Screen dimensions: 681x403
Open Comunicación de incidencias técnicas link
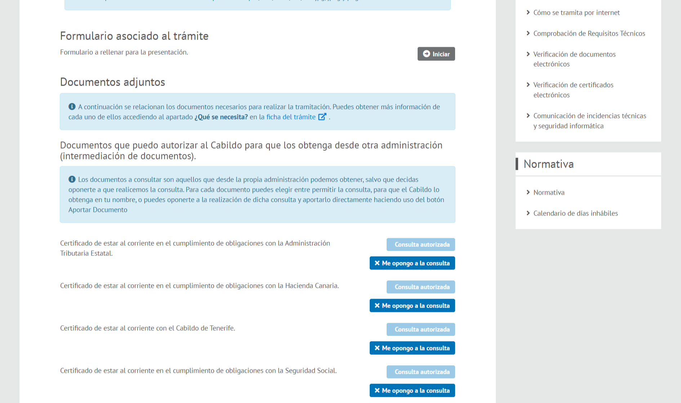(x=590, y=121)
